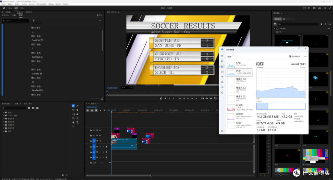
Task: Expand the last folder in Effects panel
Action: (3, 131)
